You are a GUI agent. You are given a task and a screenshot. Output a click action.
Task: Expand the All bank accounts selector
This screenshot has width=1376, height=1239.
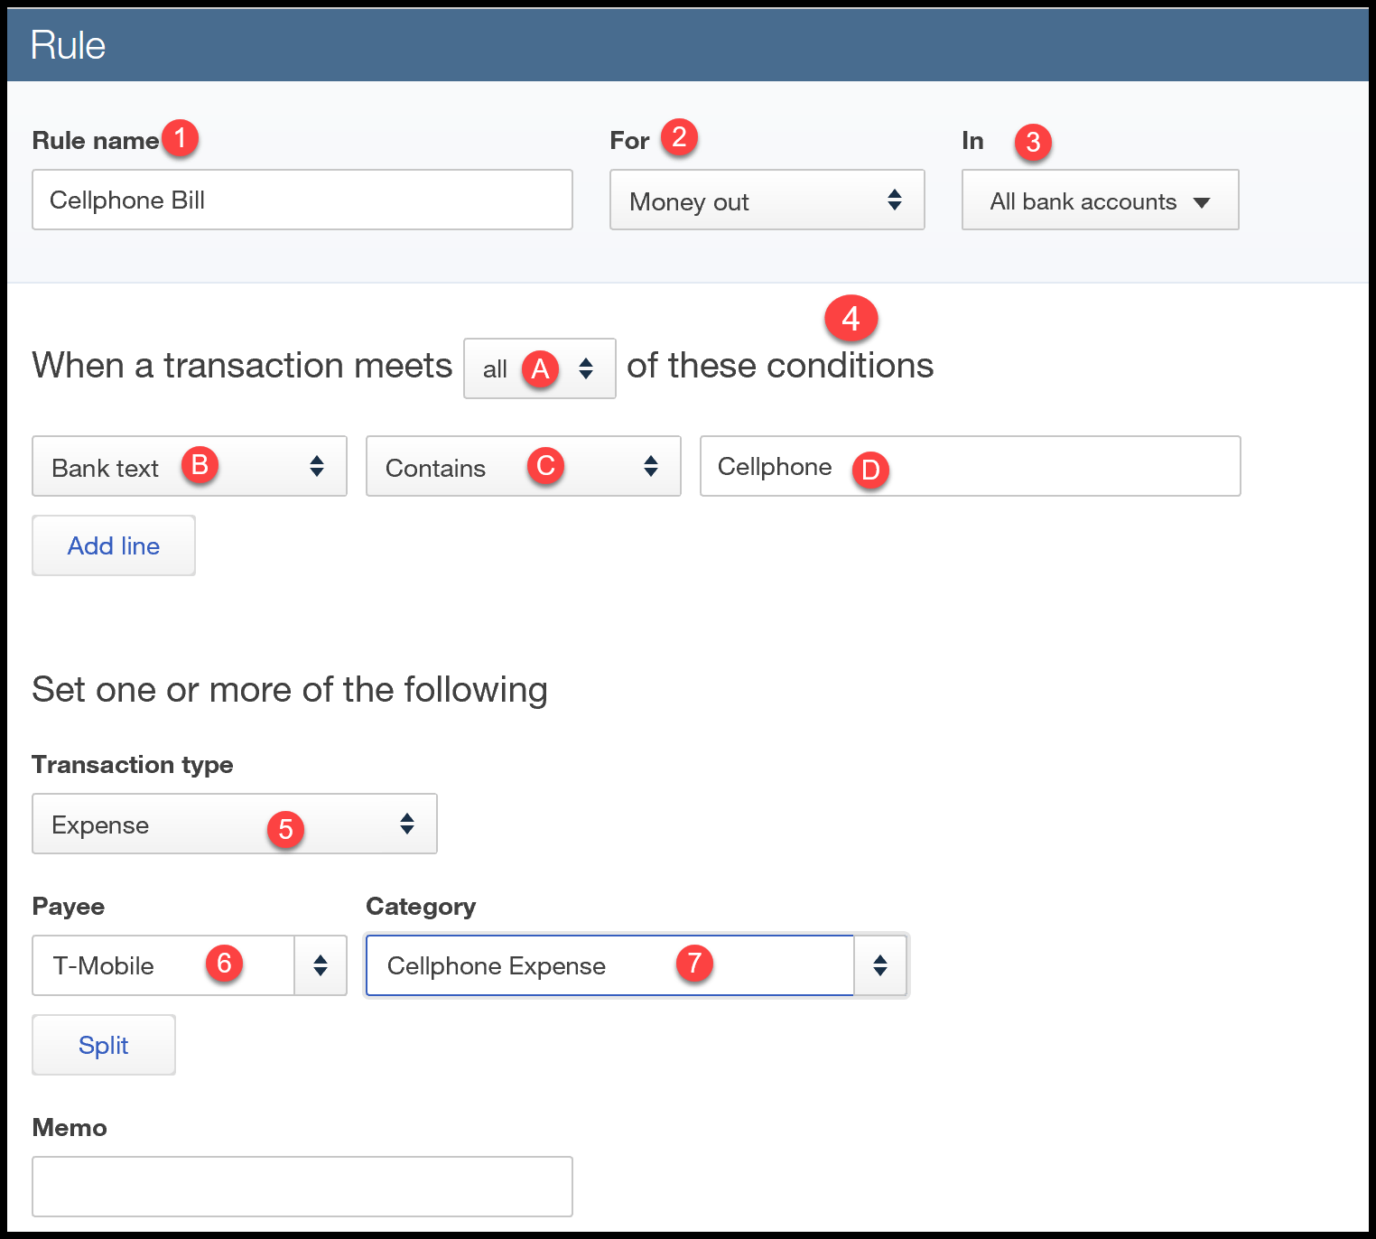point(1099,200)
